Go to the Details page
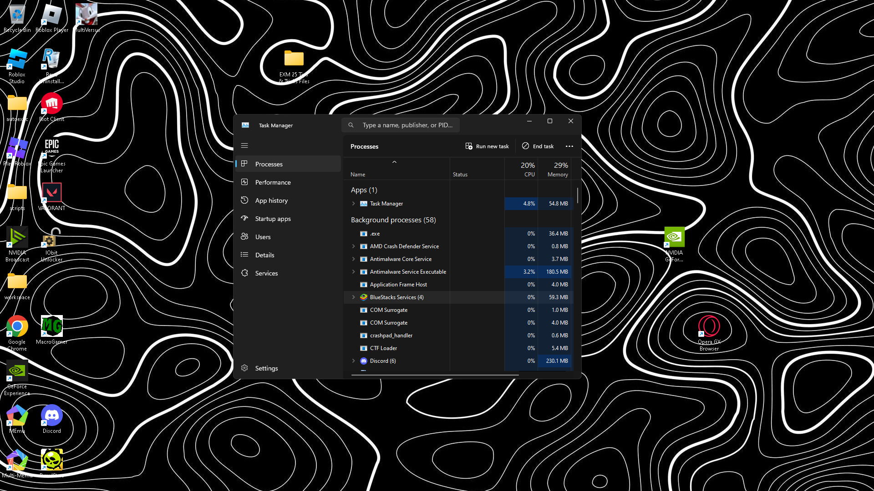874x491 pixels. pyautogui.click(x=264, y=255)
